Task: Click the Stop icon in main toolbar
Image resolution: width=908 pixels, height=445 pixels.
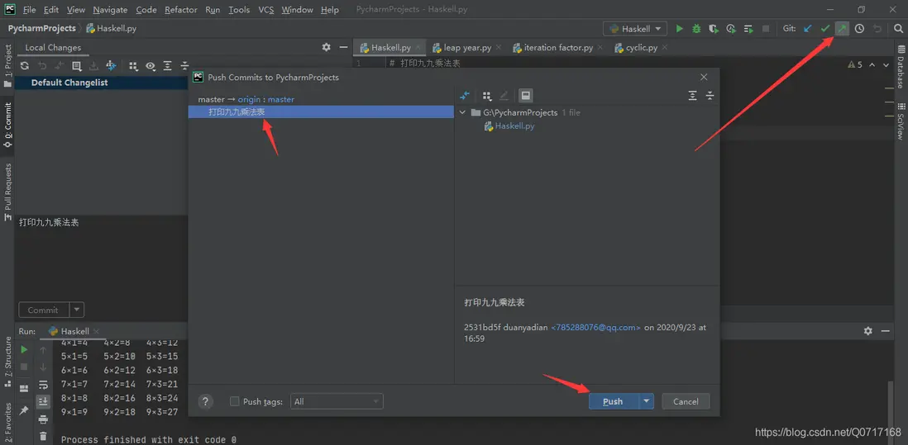Action: point(766,28)
